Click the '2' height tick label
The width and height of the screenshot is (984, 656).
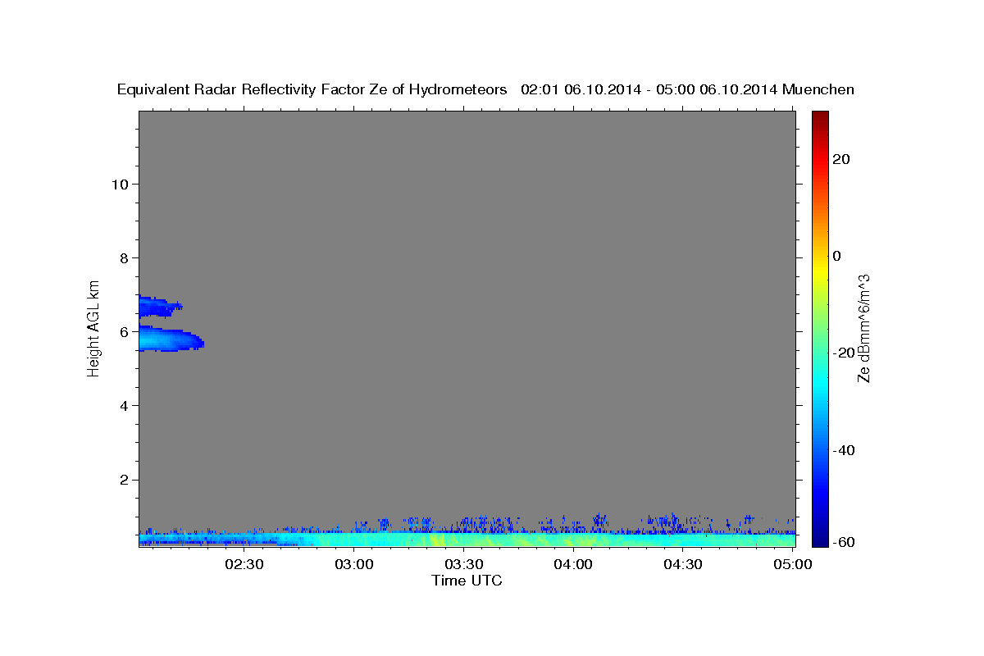(x=123, y=480)
